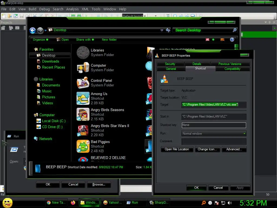277x208 pixels.
Task: Click the smiley Start button
Action: (x=7, y=203)
